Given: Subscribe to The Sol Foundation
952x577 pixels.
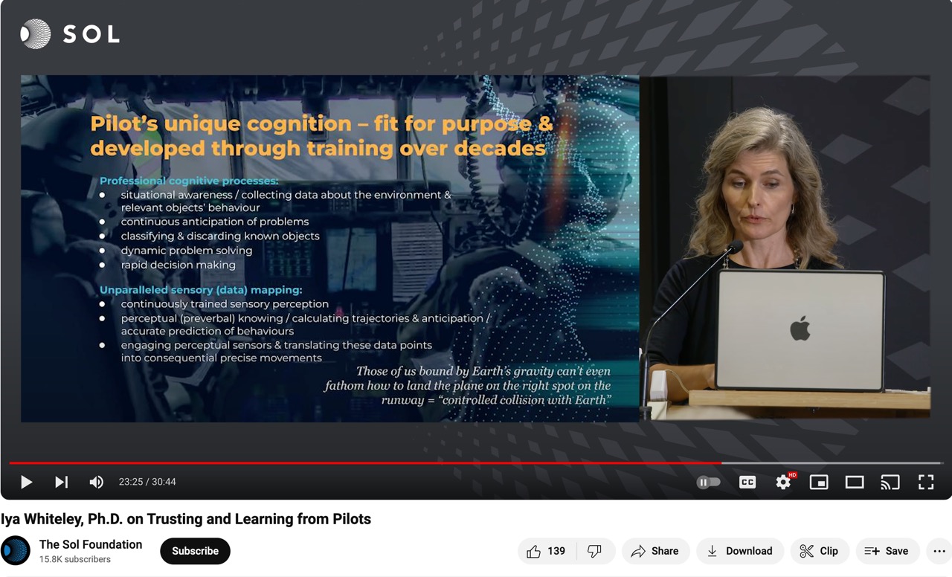Looking at the screenshot, I should pyautogui.click(x=195, y=551).
